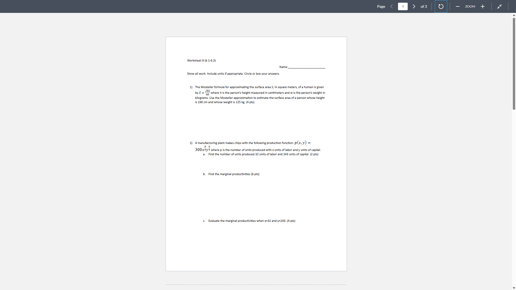
Task: Click the 'Find the marginal productivities' text
Action: [233, 174]
